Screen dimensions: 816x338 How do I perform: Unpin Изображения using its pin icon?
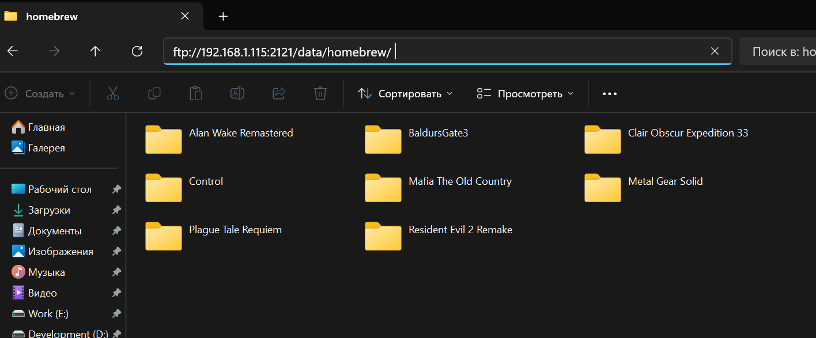(116, 252)
